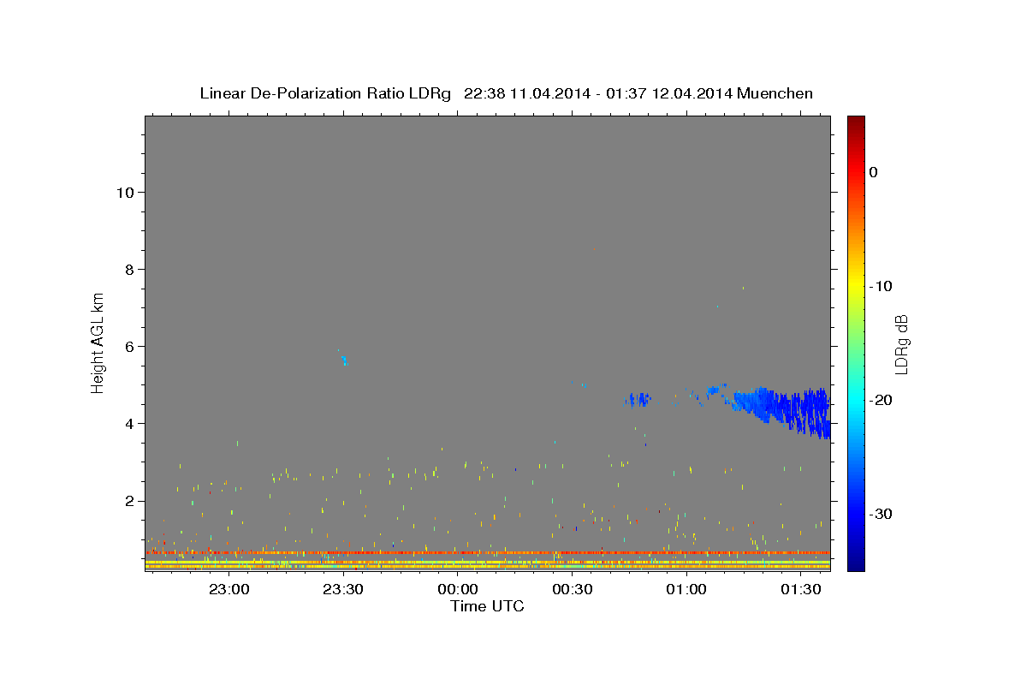Click the colorbar value label 0
The width and height of the screenshot is (1027, 685).
(x=874, y=172)
